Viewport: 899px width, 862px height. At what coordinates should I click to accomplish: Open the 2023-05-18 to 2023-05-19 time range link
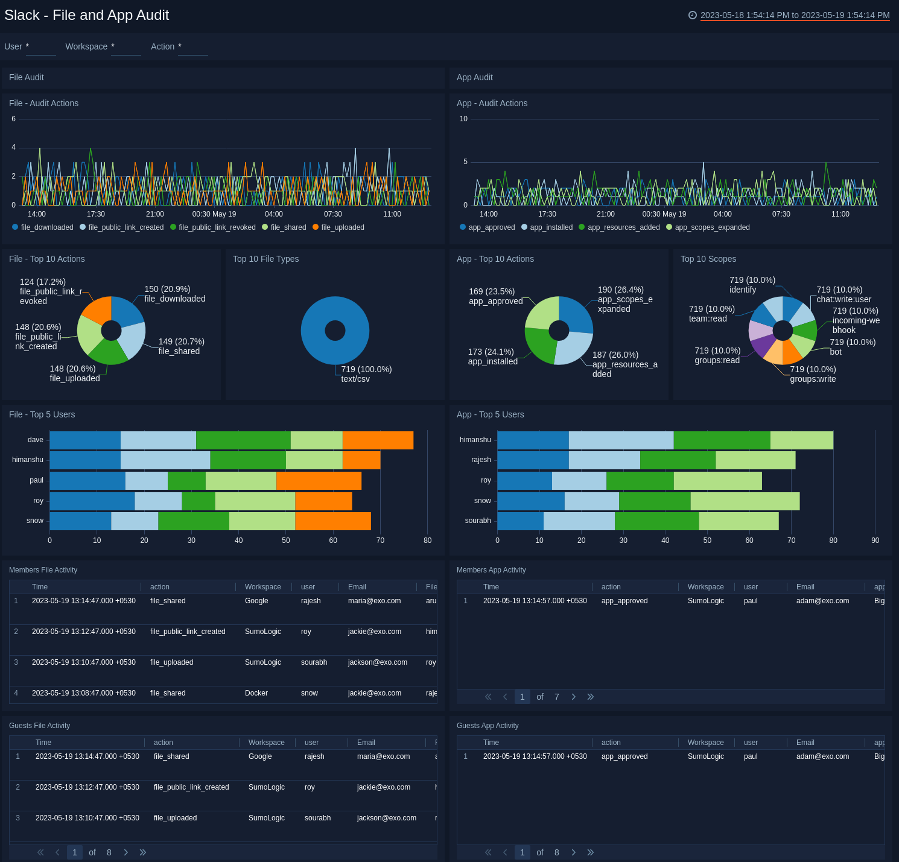(795, 16)
